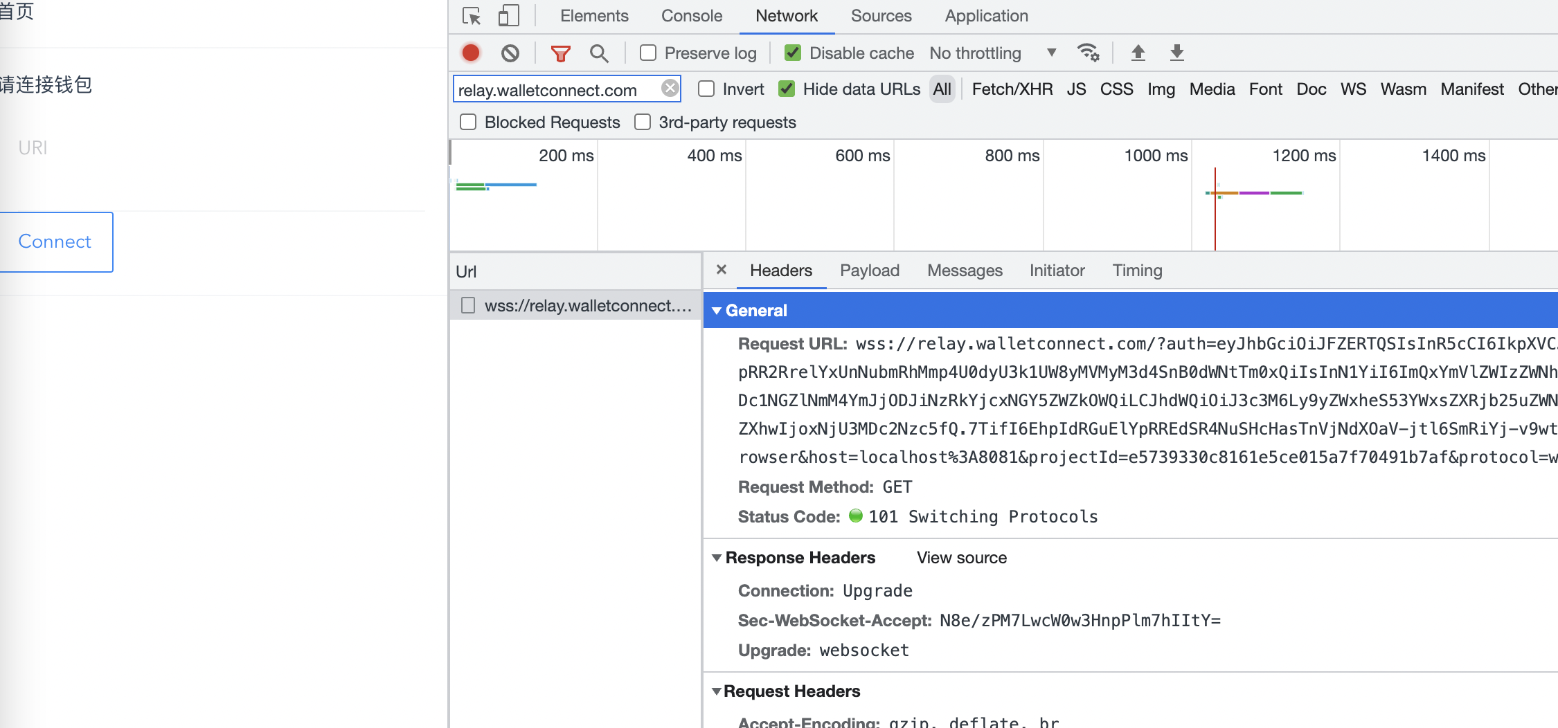The width and height of the screenshot is (1558, 728).
Task: Enable Preserve log checkbox
Action: click(648, 53)
